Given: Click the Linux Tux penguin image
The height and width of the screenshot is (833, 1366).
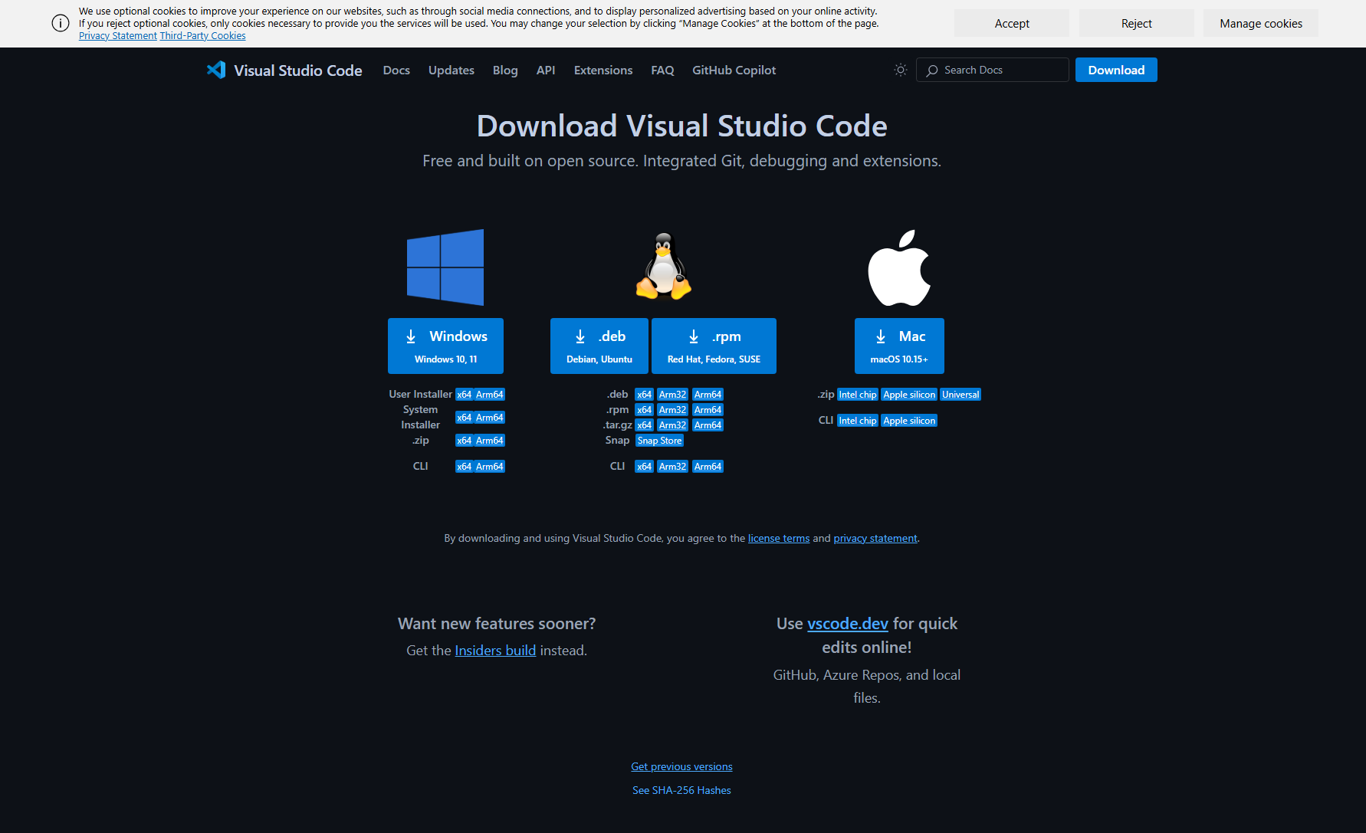Looking at the screenshot, I should coord(664,266).
